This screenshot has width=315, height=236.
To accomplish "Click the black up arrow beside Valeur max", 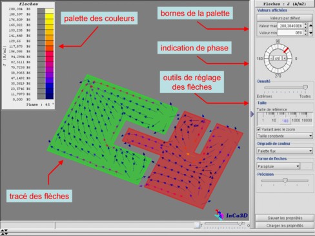I will 311,26.
